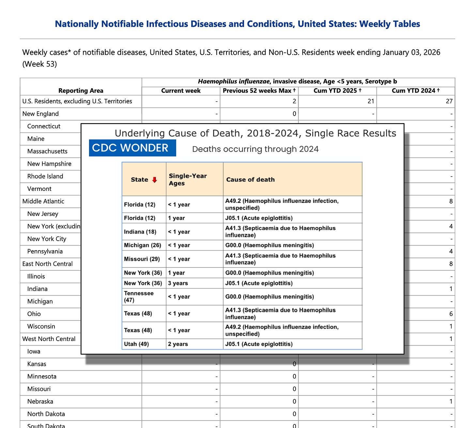Click the value 1 in Nebraska's row
The image size is (475, 428).
tap(451, 401)
